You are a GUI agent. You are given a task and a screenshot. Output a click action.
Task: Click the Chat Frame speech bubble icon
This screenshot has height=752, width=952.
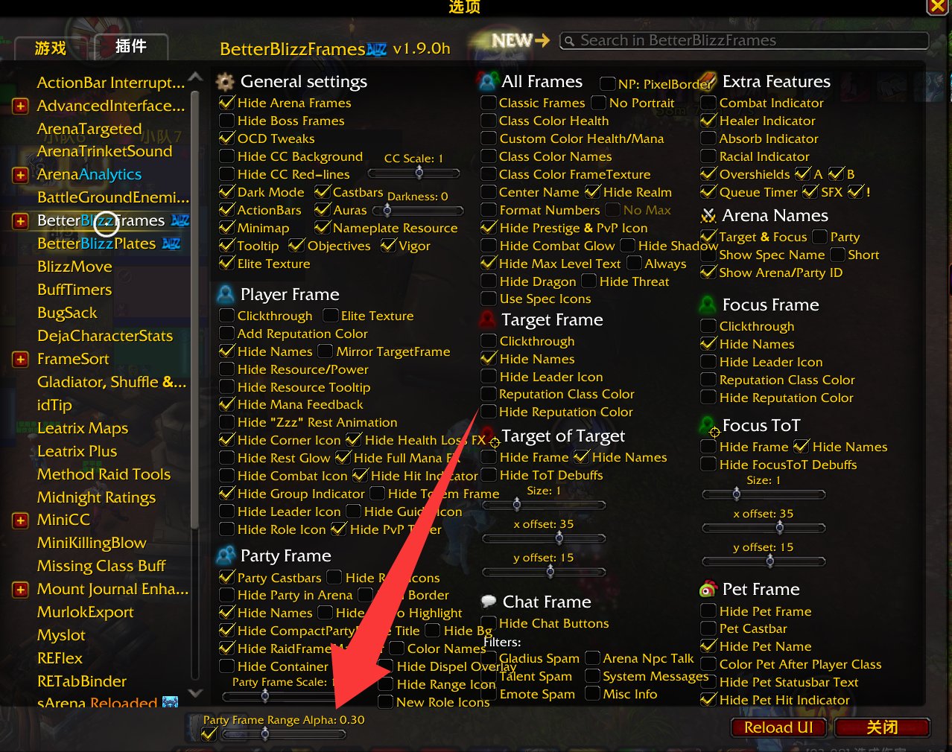[489, 602]
